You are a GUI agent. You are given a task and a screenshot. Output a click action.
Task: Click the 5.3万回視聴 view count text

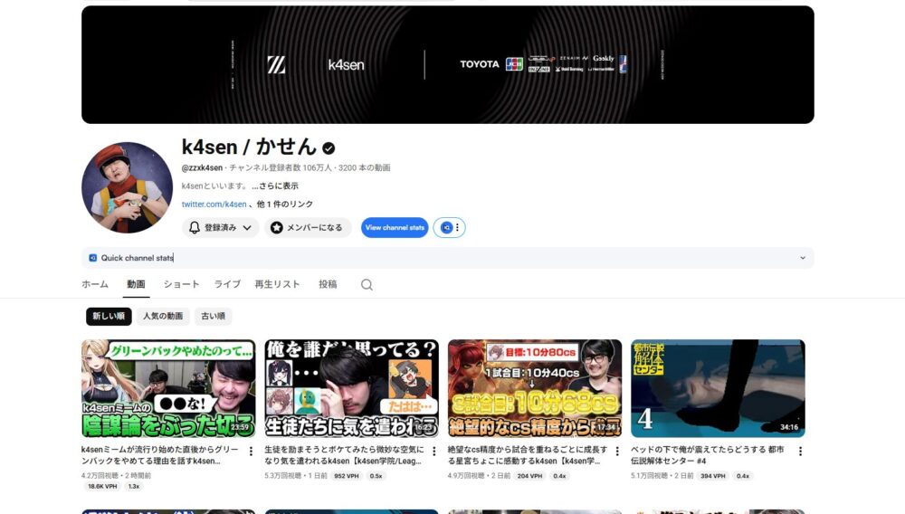pyautogui.click(x=282, y=476)
